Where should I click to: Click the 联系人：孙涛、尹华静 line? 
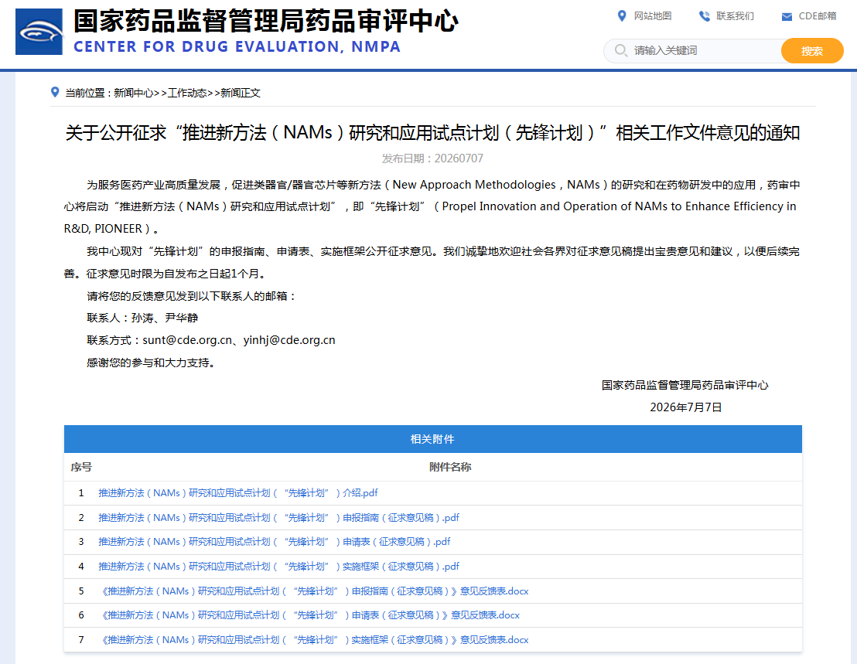(x=142, y=318)
